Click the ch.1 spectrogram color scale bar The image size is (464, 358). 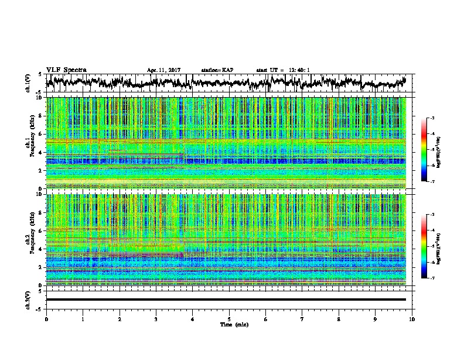pos(424,150)
